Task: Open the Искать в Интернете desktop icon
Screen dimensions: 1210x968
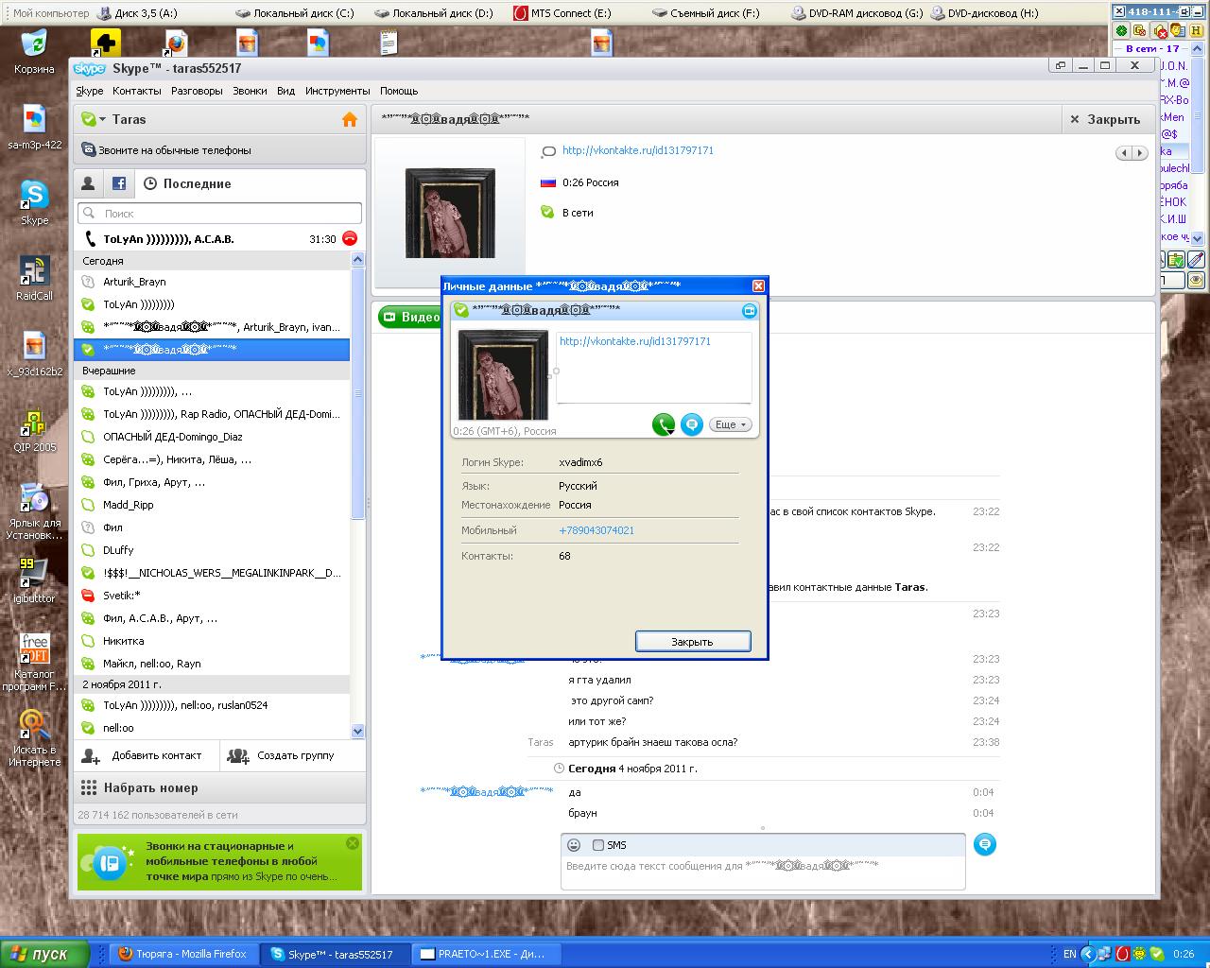Action: click(34, 737)
